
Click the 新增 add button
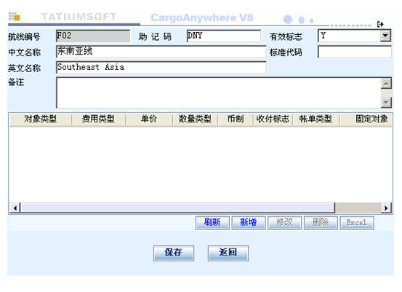[249, 222]
